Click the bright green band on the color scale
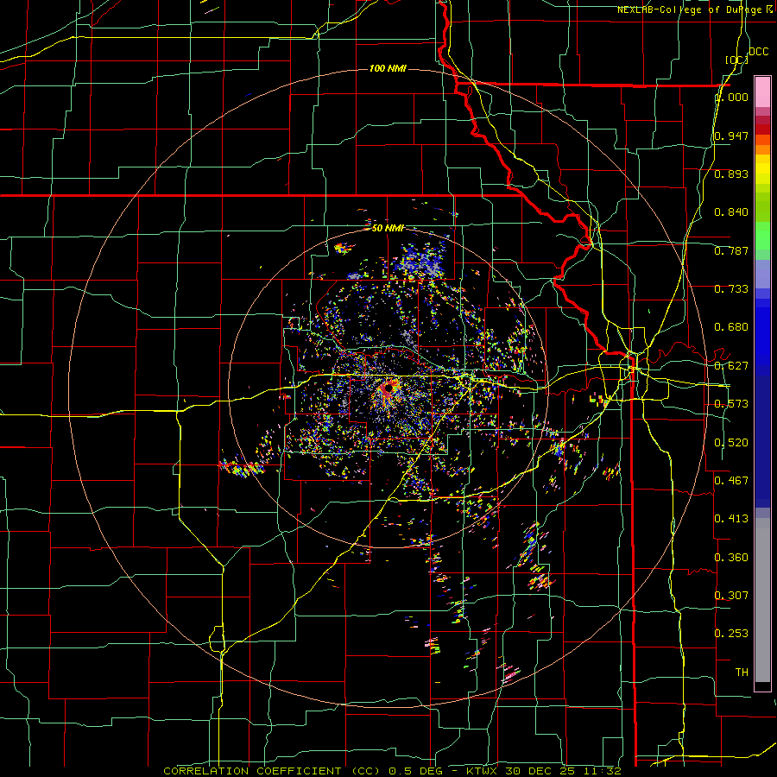 pos(762,236)
